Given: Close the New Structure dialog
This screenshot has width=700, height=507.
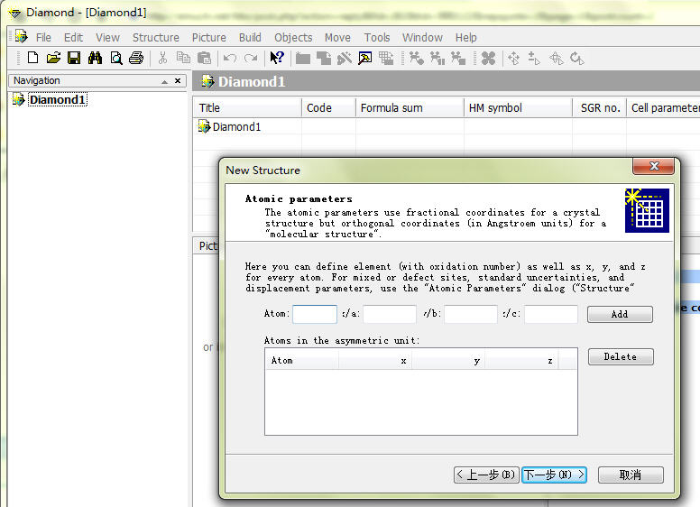Looking at the screenshot, I should click(x=654, y=166).
